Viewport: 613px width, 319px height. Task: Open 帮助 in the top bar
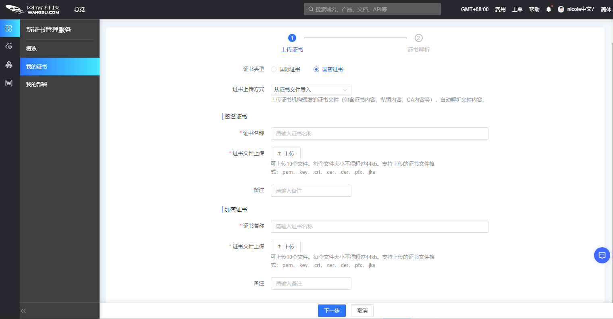534,9
